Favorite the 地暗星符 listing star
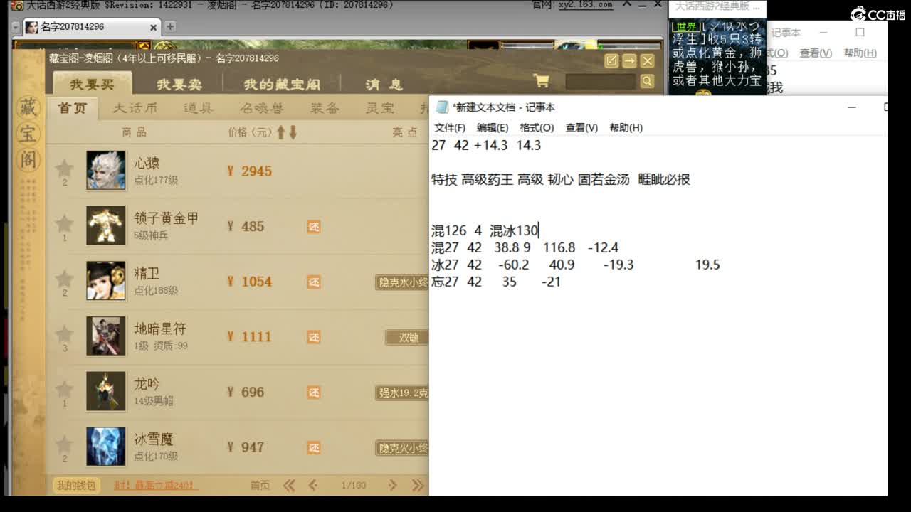 pos(65,334)
